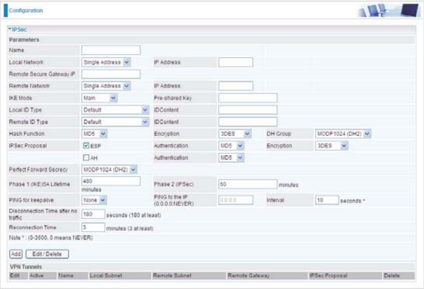Click the Reconnection Time field

tap(93, 227)
